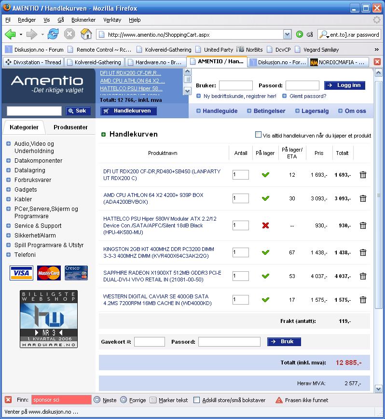This screenshot has height=419, width=385.
Task: Remove Sapphire Radeon X1900XT trash icon
Action: pyautogui.click(x=363, y=276)
